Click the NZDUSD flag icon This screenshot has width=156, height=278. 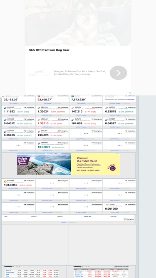click(5, 132)
